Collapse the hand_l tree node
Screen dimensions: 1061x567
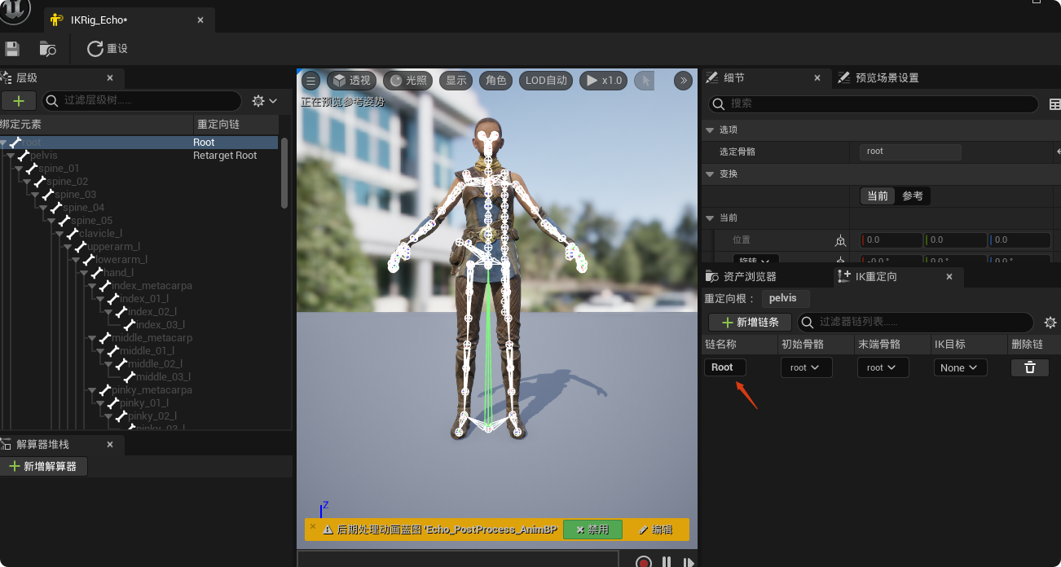[x=85, y=273]
